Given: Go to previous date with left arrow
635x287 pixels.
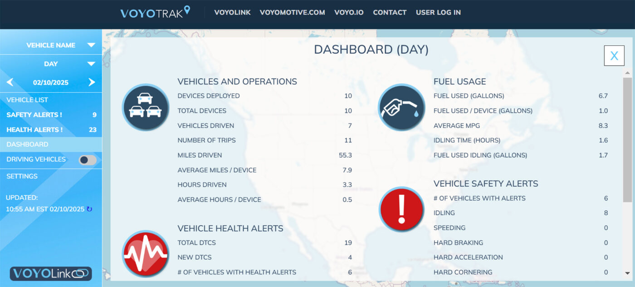Looking at the screenshot, I should click(10, 82).
